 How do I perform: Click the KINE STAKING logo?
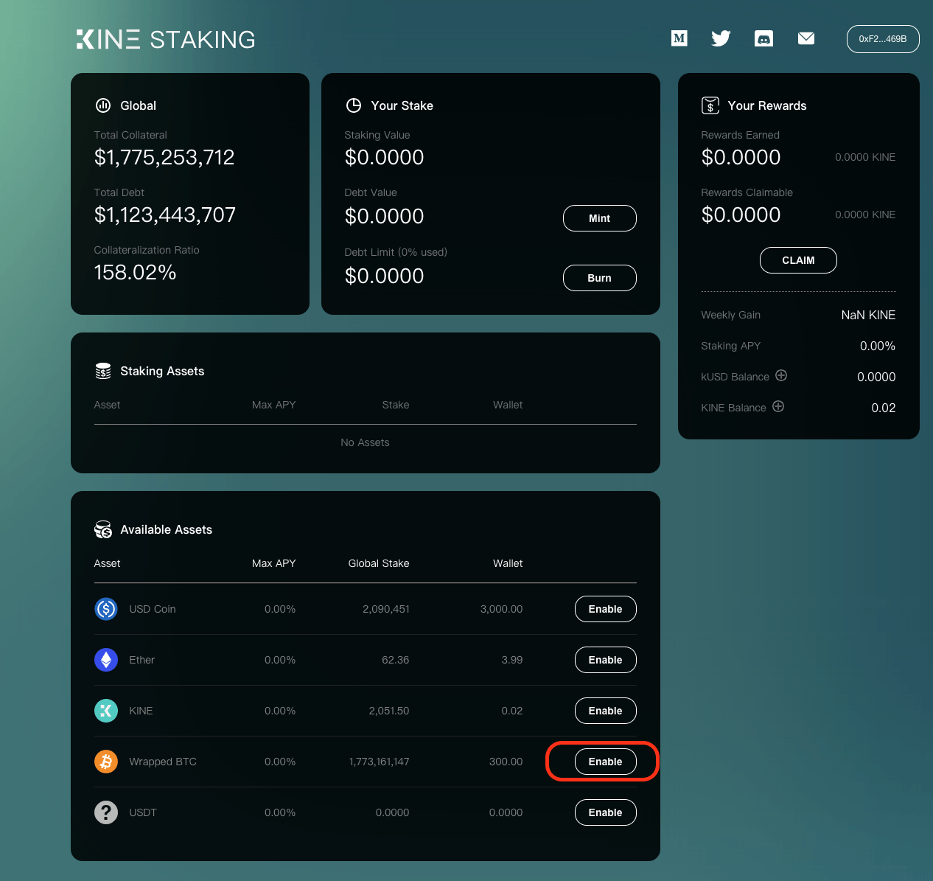[x=166, y=39]
